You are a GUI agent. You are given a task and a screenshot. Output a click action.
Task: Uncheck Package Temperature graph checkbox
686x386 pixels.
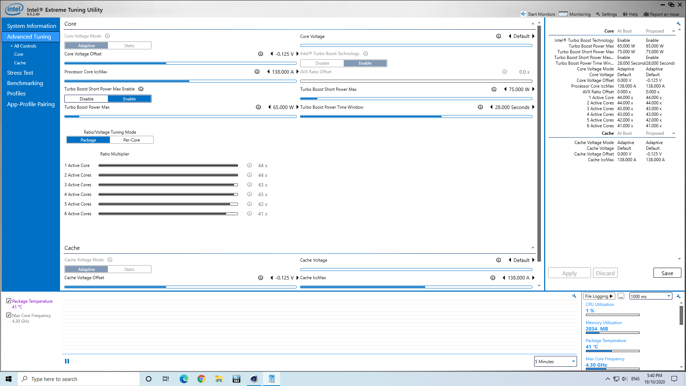[x=9, y=301]
